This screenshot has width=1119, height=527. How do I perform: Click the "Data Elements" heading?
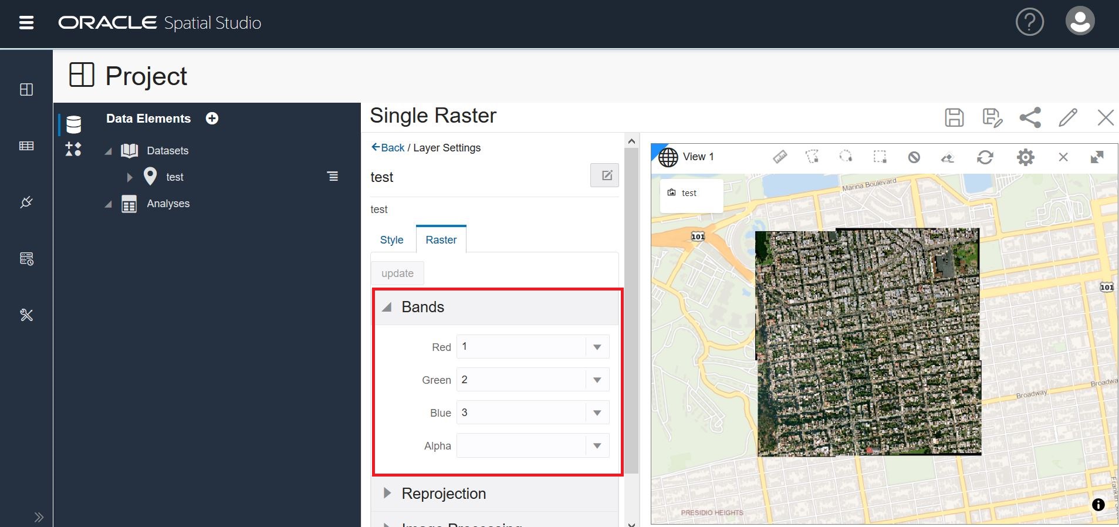click(x=148, y=119)
